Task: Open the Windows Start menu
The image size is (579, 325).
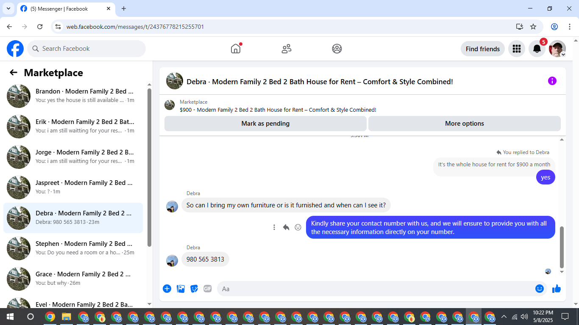Action: 10,317
